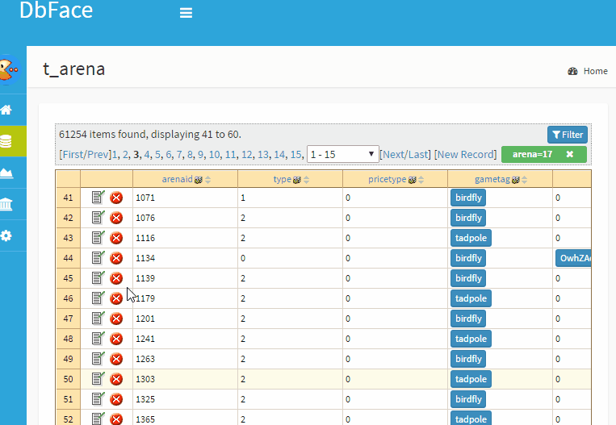Viewport: 616px width, 425px height.
Task: Sort by type column arrows
Action: pyautogui.click(x=307, y=180)
